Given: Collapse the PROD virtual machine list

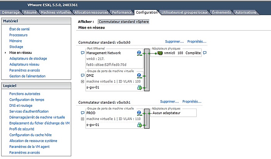Looking at the screenshot, I should tap(82, 119).
